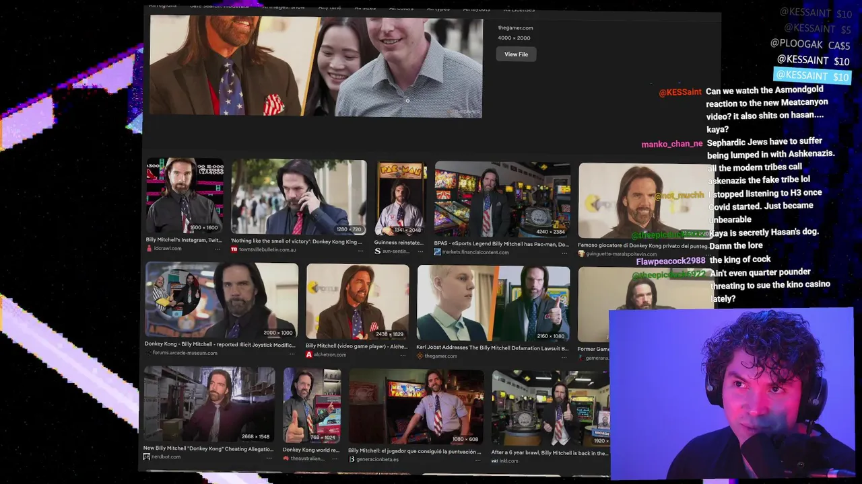The width and height of the screenshot is (862, 484).
Task: Click the generacionbeta.es source text
Action: point(377,460)
